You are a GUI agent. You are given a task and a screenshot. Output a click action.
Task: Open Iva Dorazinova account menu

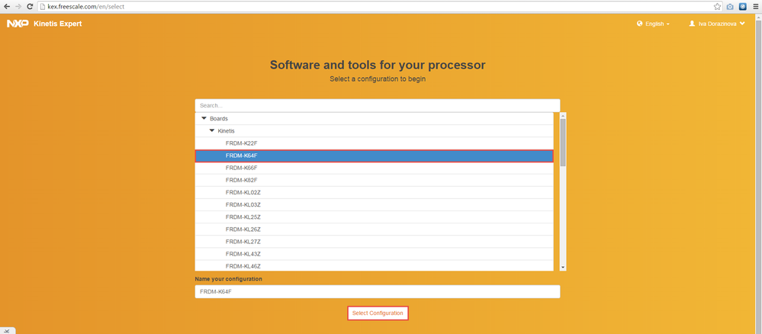(717, 24)
